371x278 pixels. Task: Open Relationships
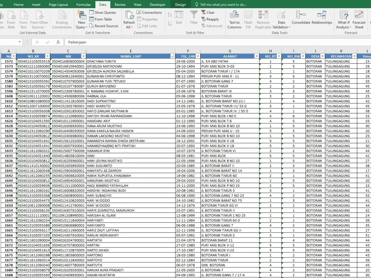(322, 17)
